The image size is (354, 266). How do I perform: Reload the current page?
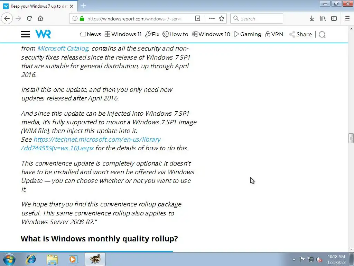pyautogui.click(x=29, y=18)
